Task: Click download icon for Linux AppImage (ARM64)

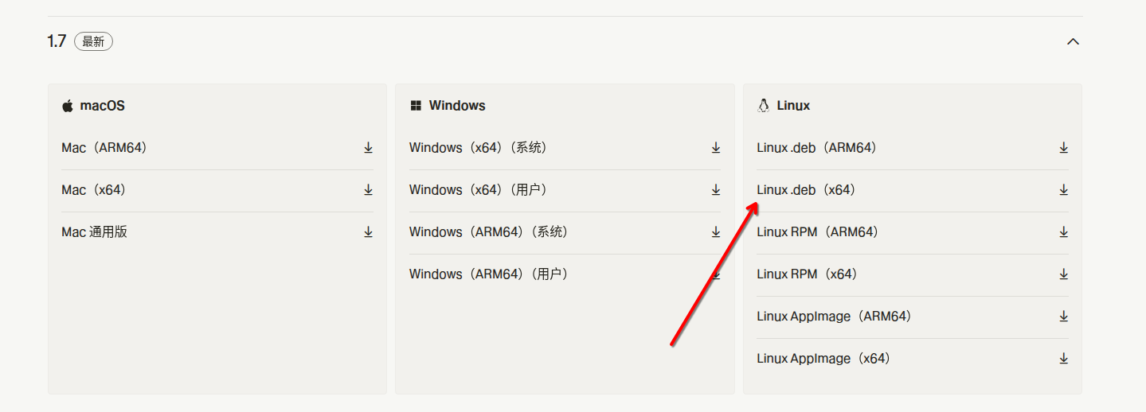Action: coord(1063,317)
